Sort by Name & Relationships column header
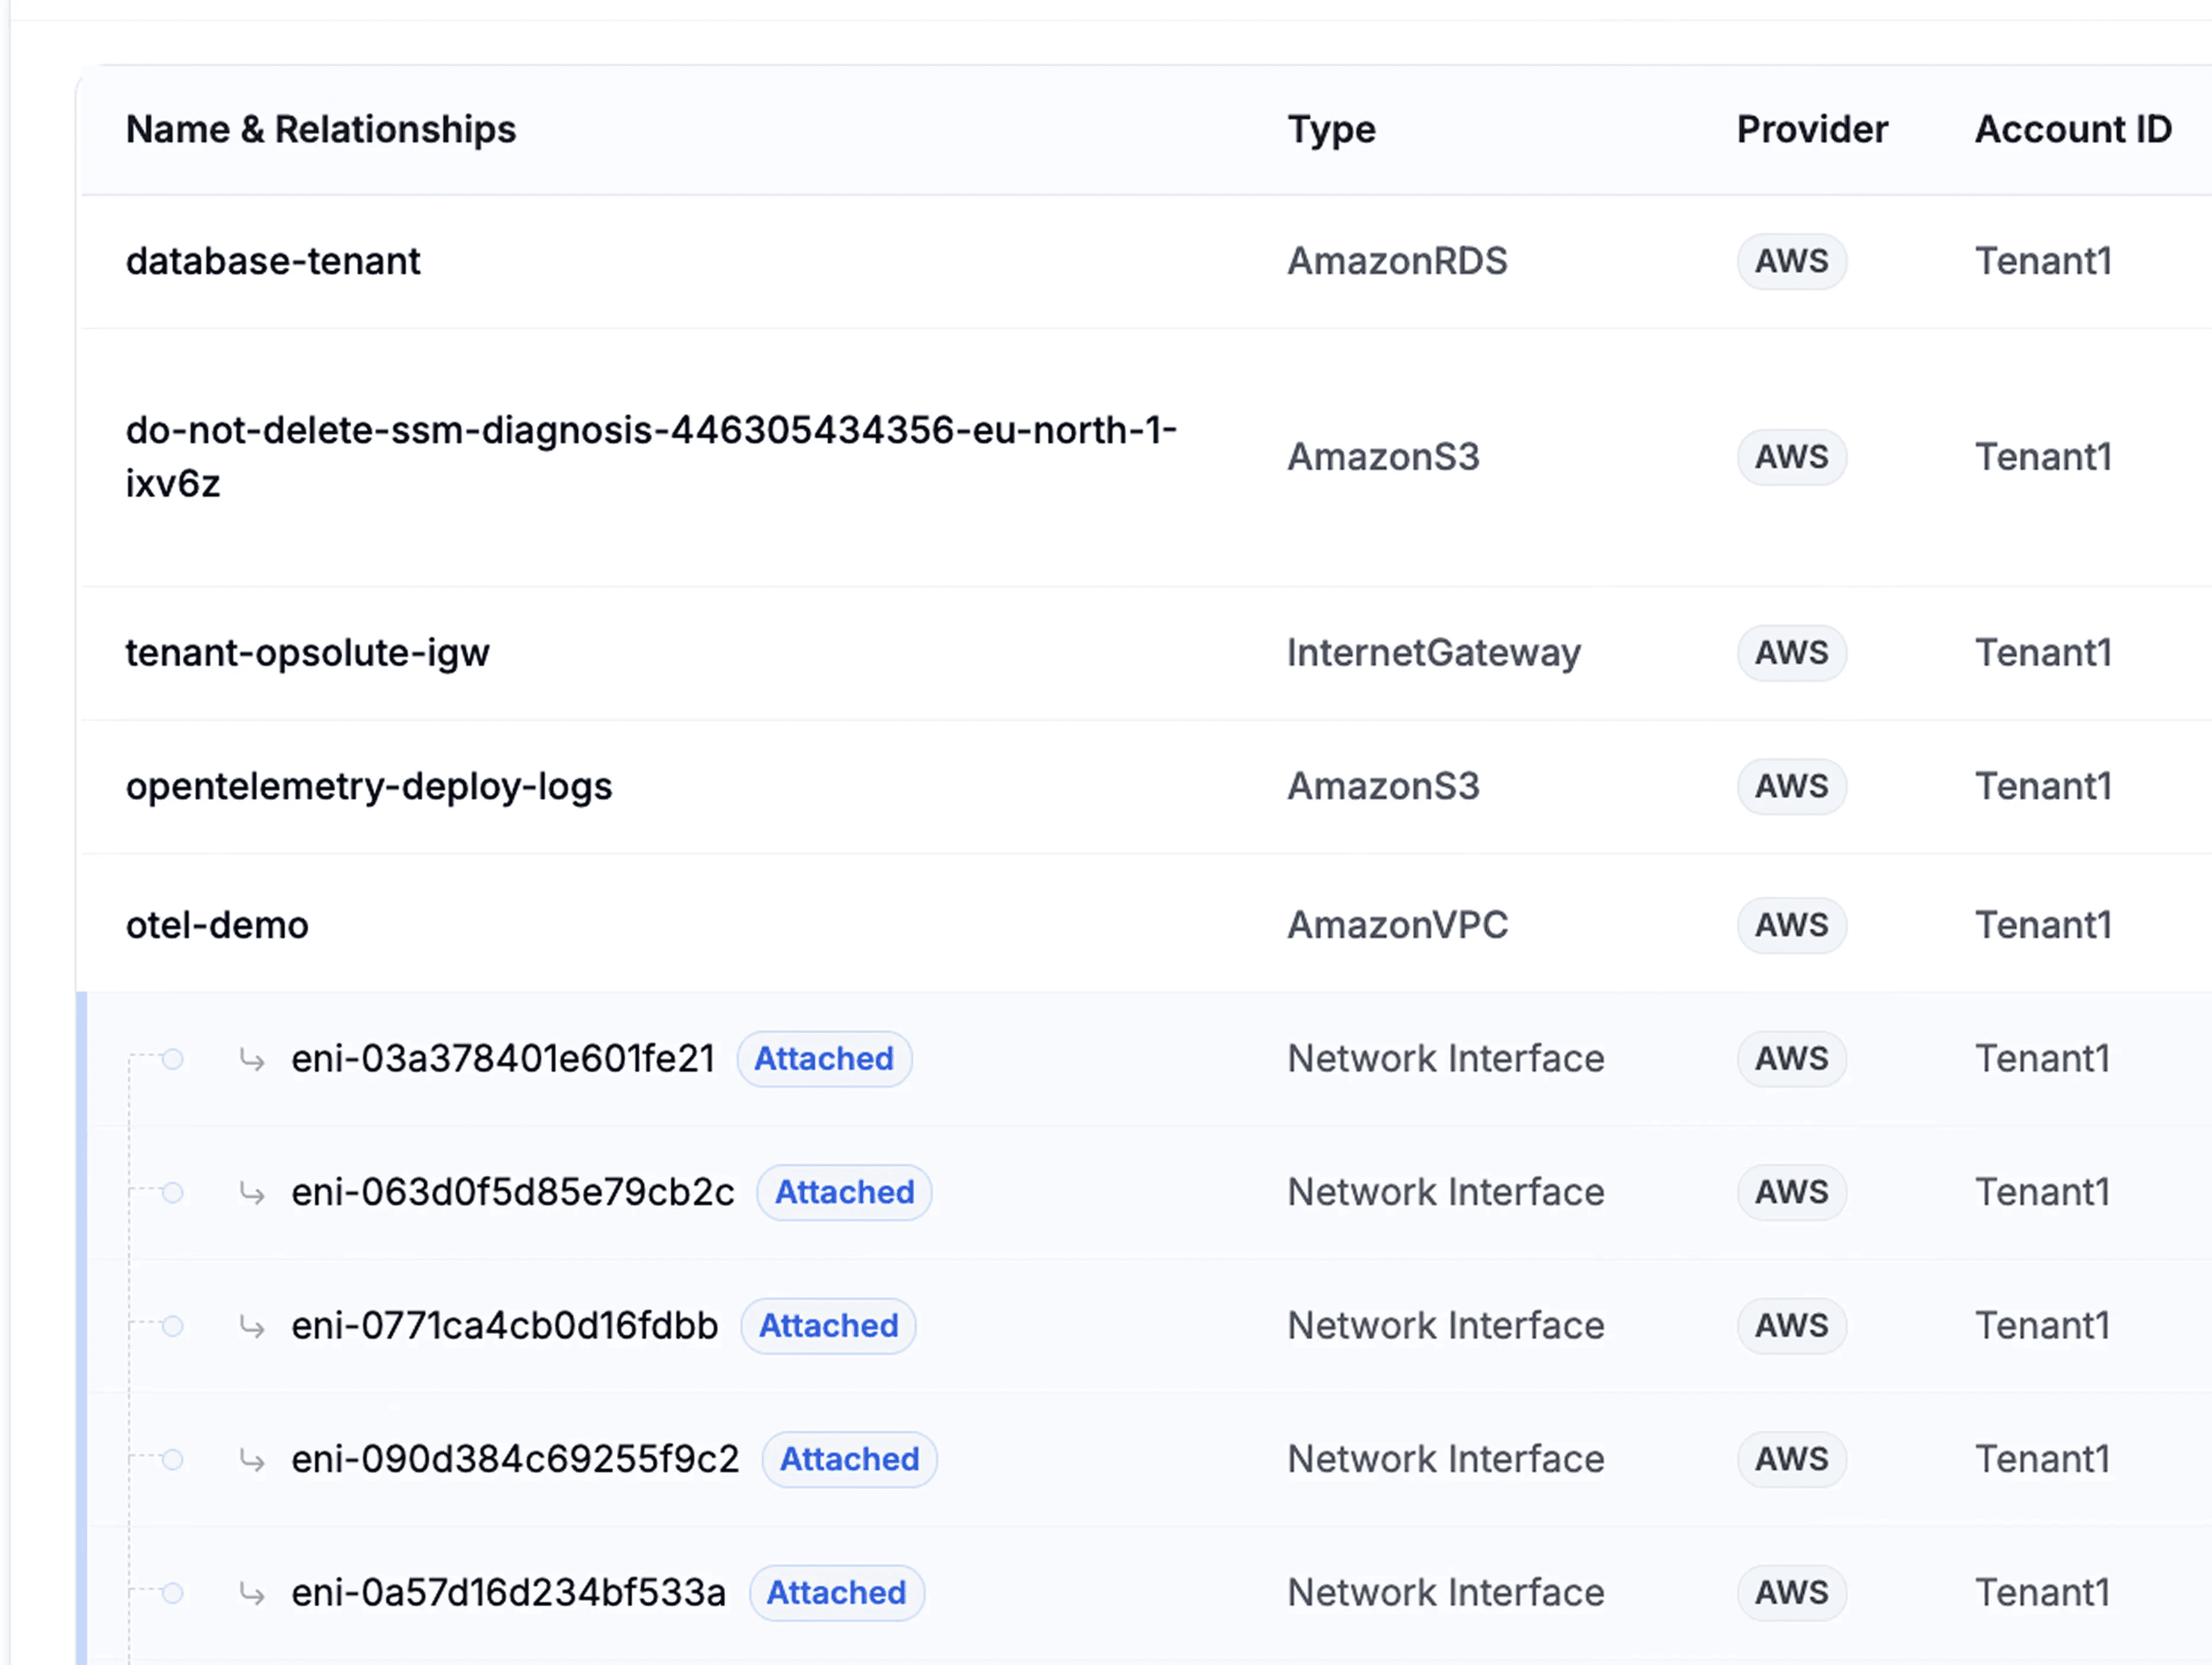Image resolution: width=2212 pixels, height=1665 pixels. (x=320, y=130)
